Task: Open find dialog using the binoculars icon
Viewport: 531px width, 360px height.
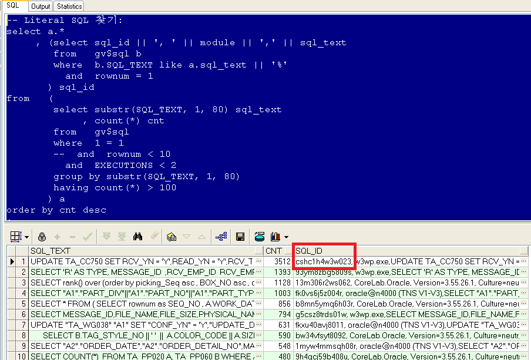Action: 137,237
